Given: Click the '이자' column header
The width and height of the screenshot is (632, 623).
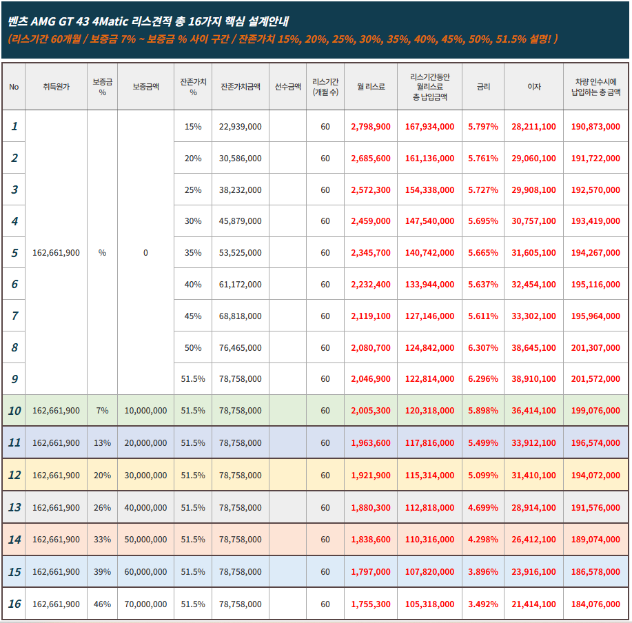Looking at the screenshot, I should tap(533, 87).
